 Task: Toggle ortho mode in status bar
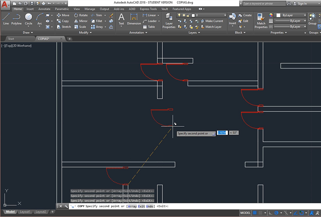[x=271, y=212]
